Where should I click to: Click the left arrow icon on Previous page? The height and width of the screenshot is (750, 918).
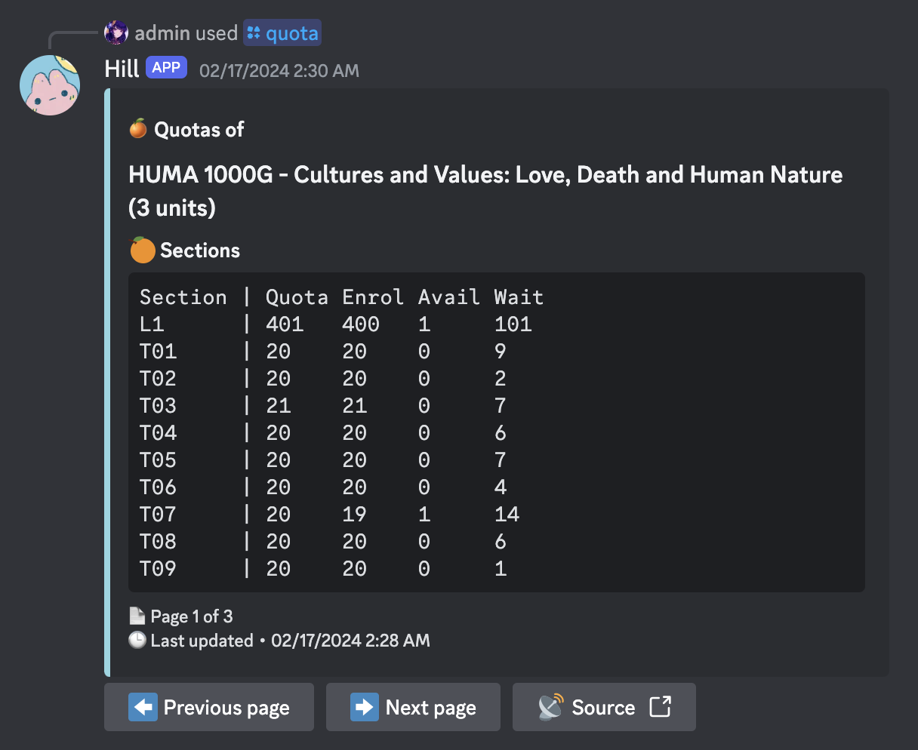143,707
